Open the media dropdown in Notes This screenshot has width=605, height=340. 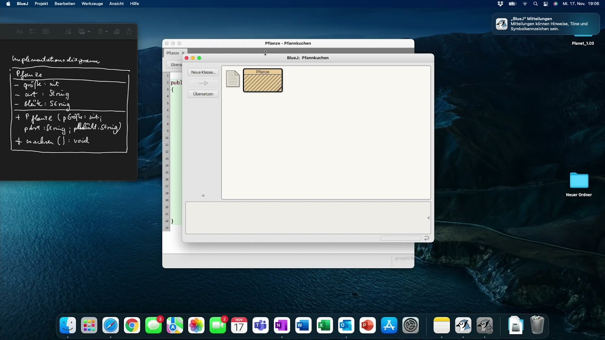point(84,32)
